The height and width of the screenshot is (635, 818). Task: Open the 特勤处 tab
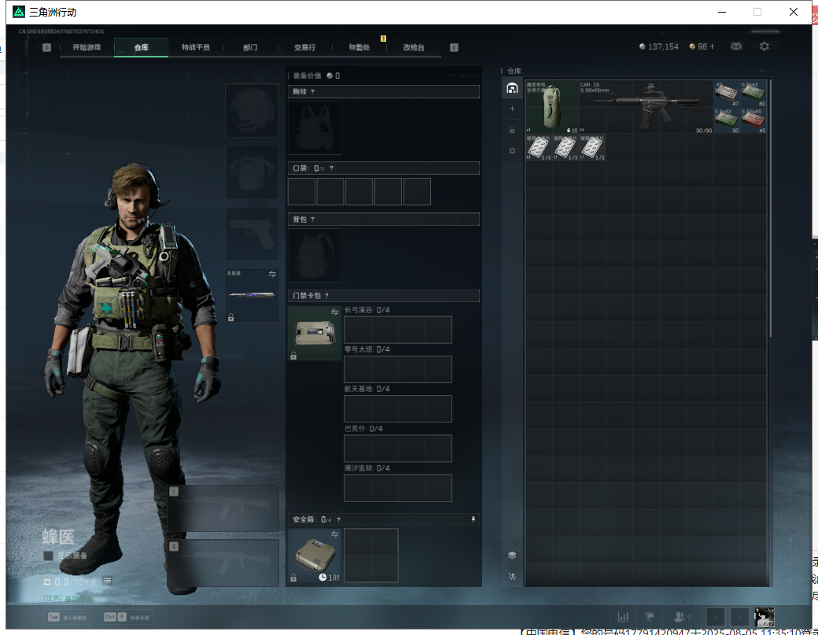[359, 47]
